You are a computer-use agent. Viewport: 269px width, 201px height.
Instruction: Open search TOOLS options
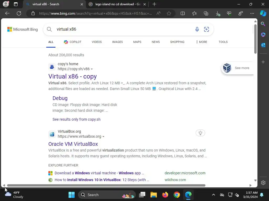click(x=223, y=42)
